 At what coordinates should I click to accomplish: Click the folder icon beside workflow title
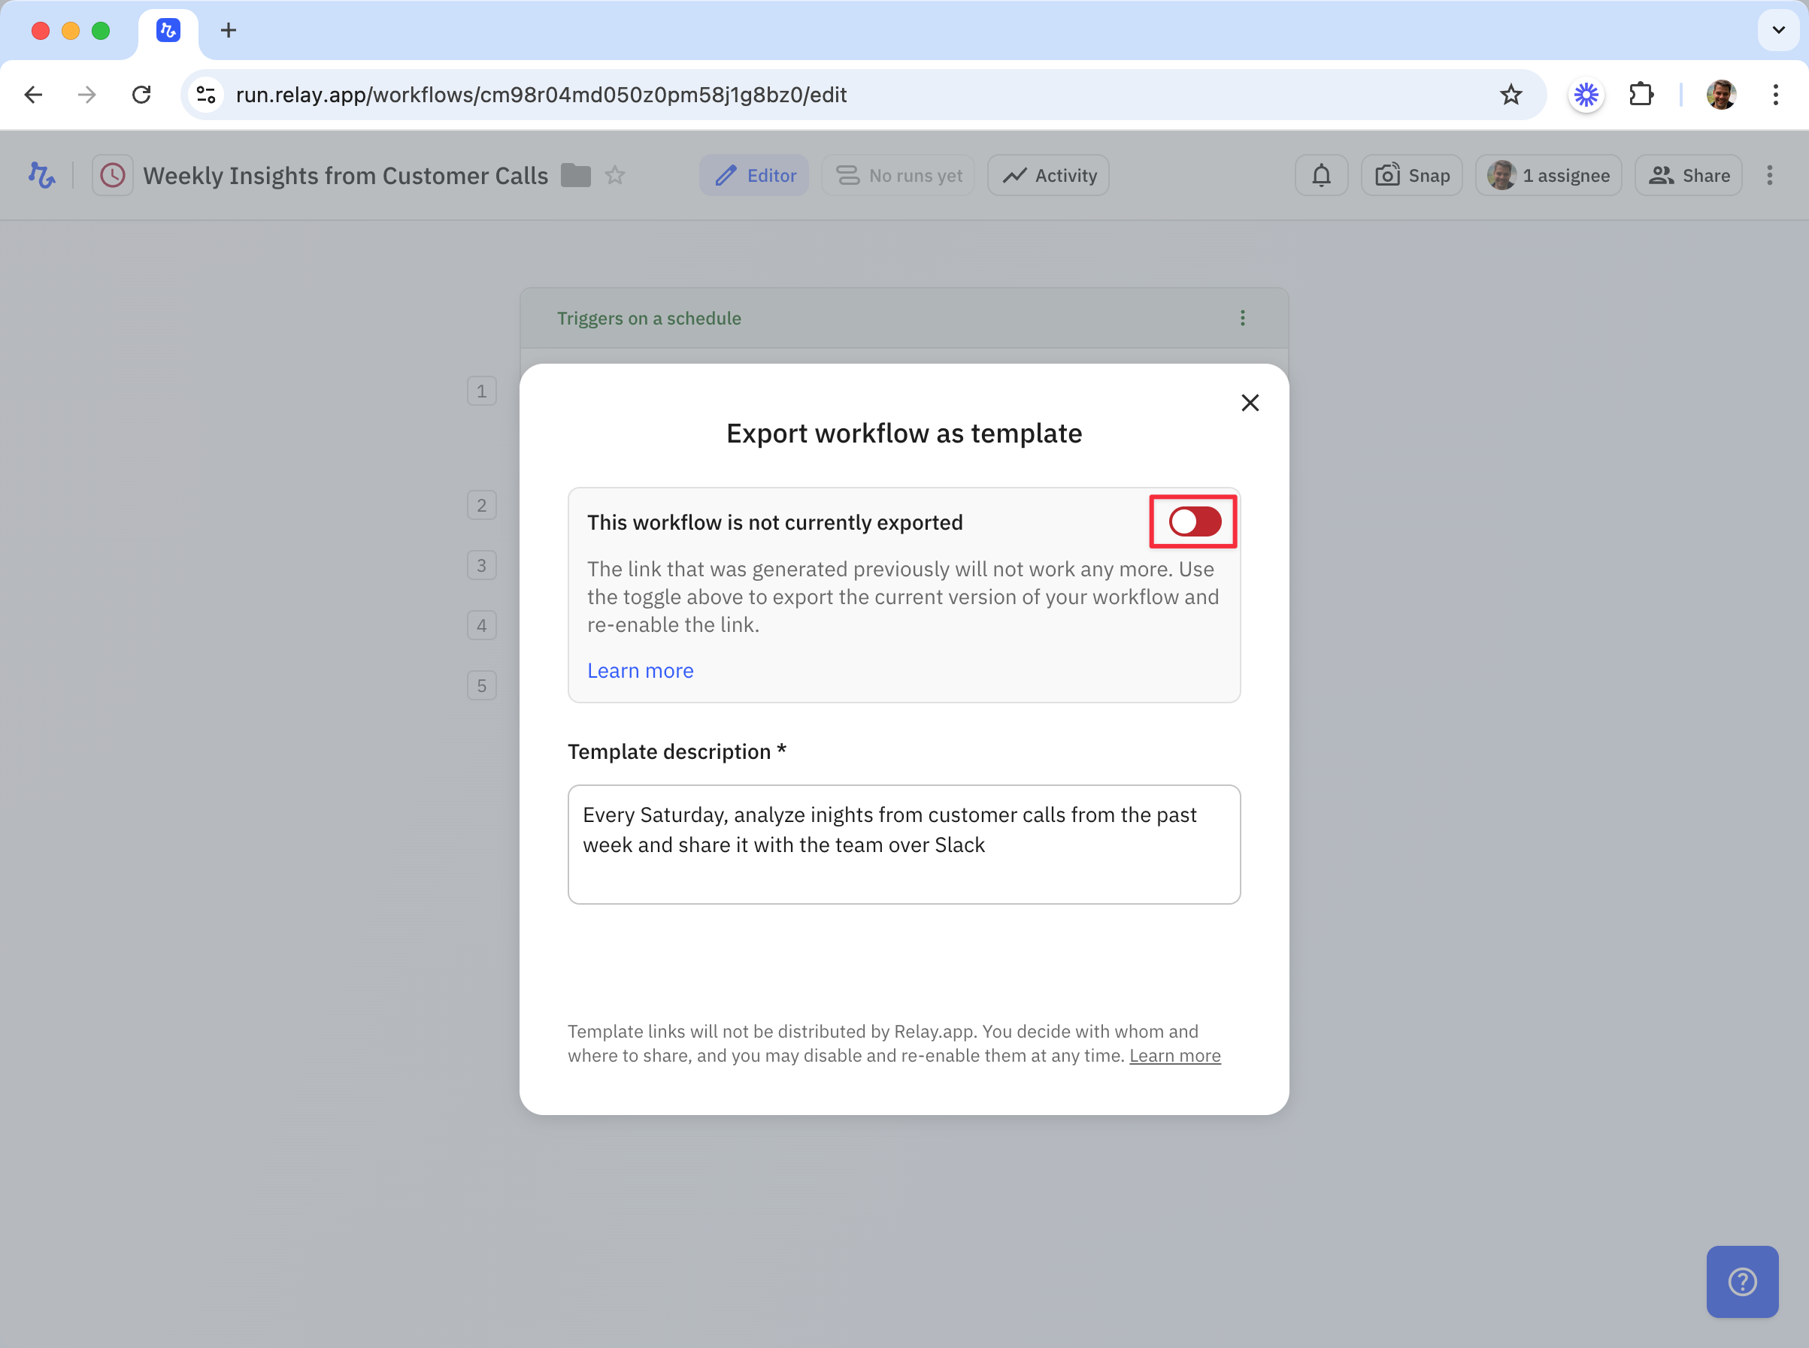coord(575,175)
